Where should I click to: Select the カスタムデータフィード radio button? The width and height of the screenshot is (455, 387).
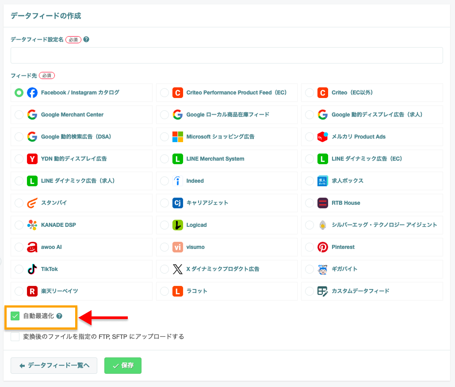(x=310, y=291)
